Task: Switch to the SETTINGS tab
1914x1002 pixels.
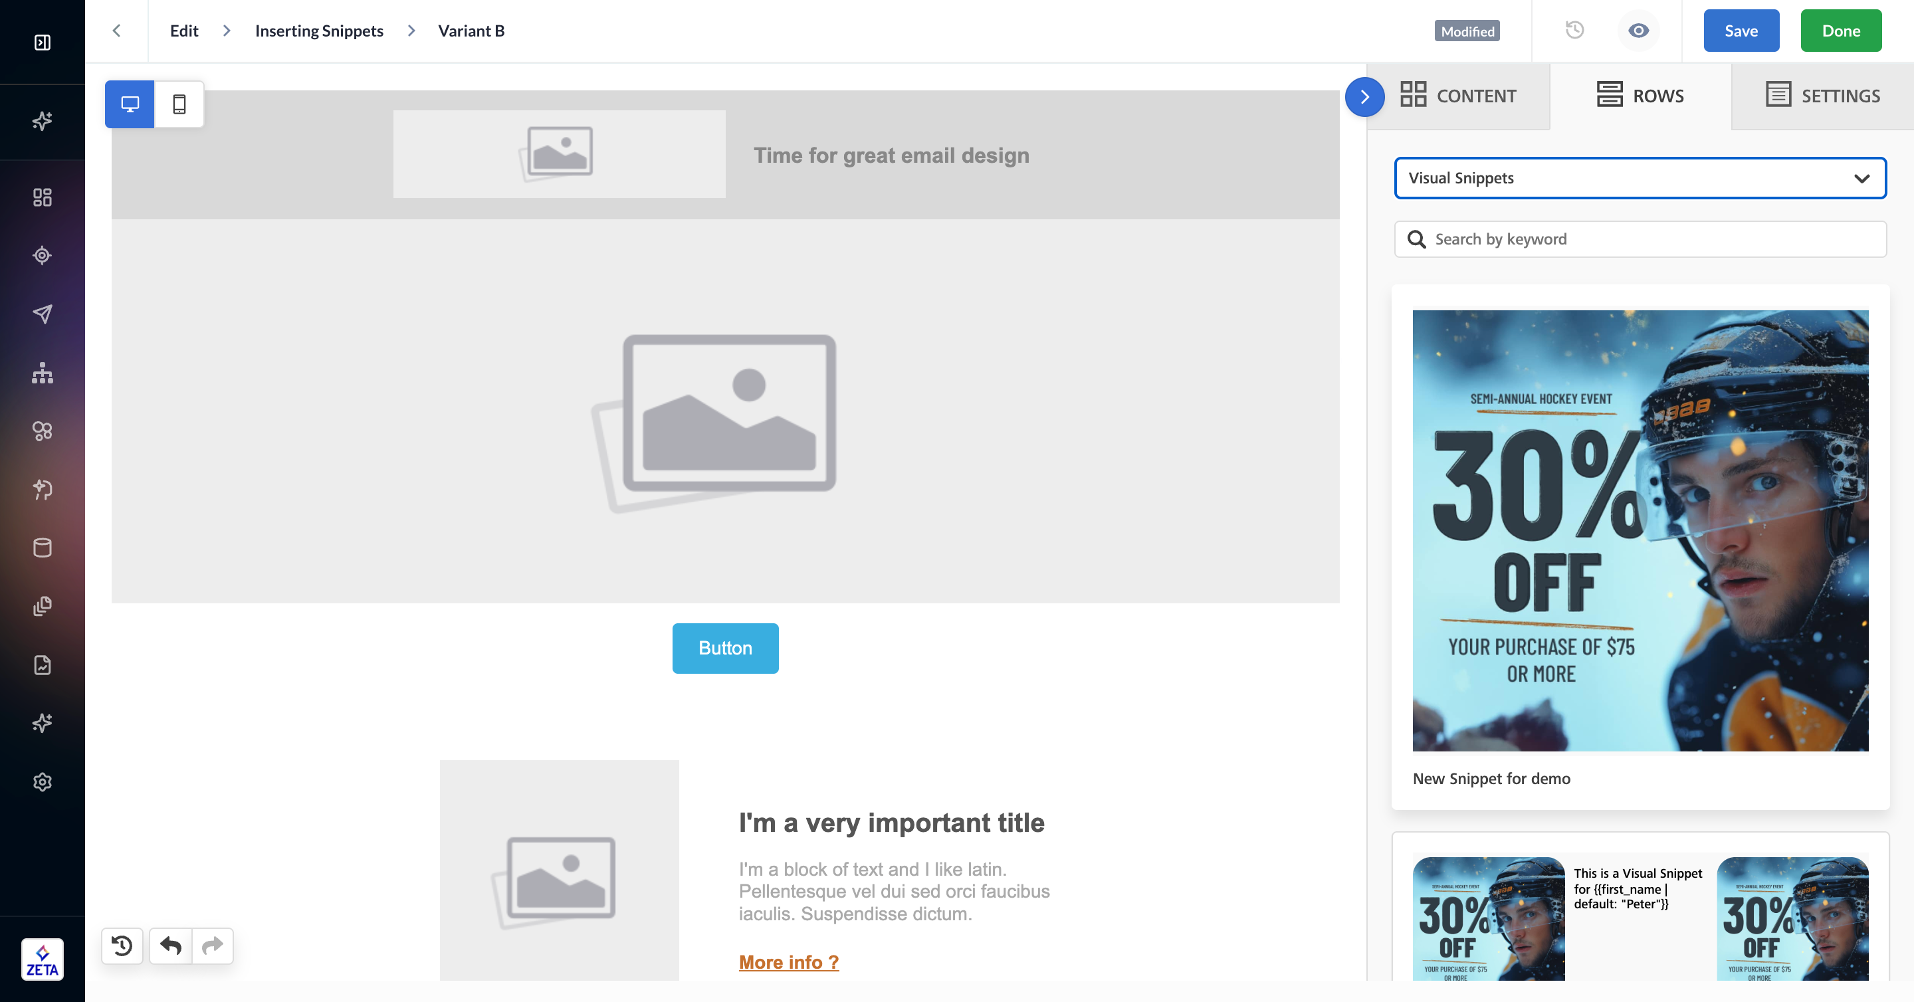Action: 1822,96
